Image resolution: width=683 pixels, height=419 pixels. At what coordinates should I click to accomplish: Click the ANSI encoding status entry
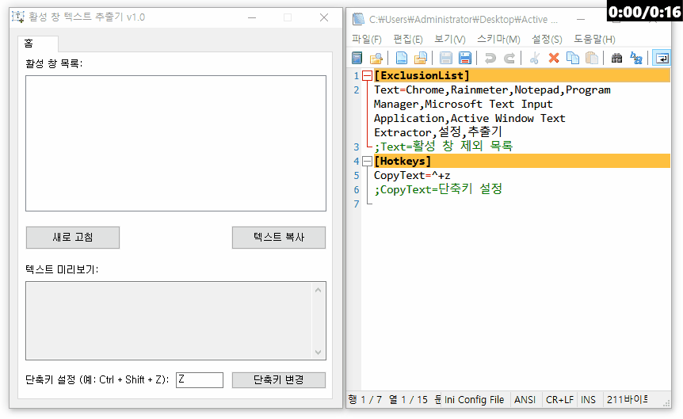coord(525,400)
